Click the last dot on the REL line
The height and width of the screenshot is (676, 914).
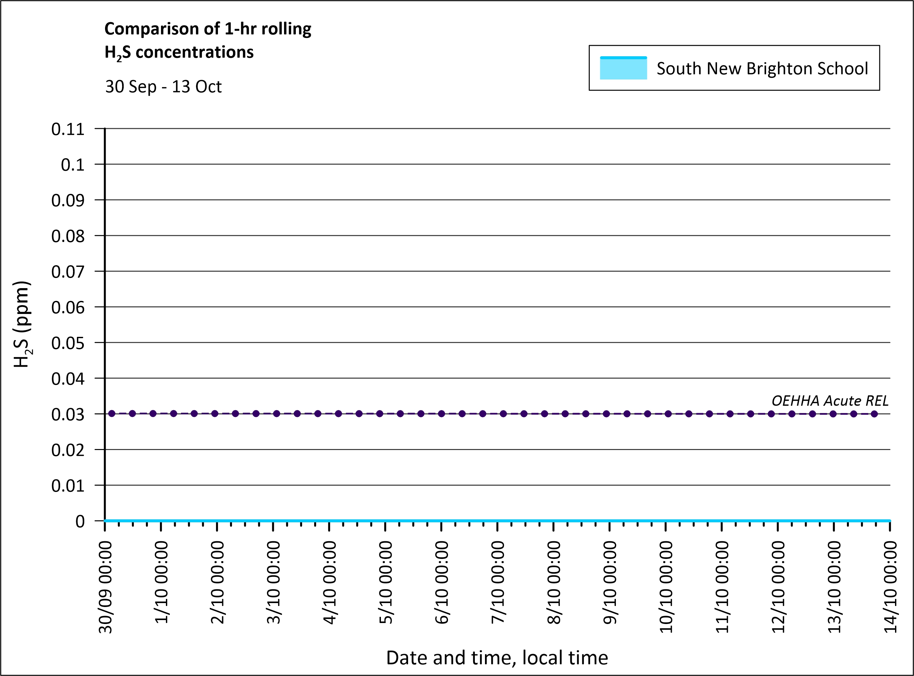(x=874, y=414)
